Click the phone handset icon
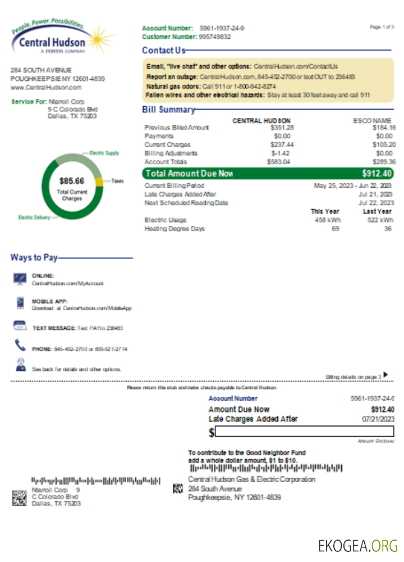The height and width of the screenshot is (562, 404). [20, 345]
